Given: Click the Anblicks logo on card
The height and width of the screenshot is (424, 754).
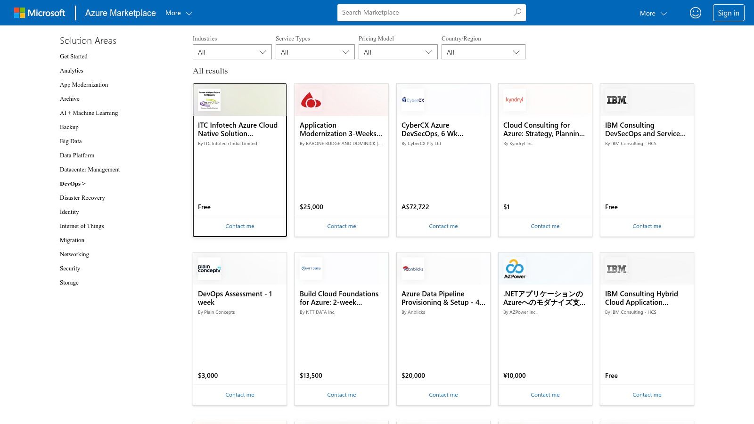Looking at the screenshot, I should (413, 269).
